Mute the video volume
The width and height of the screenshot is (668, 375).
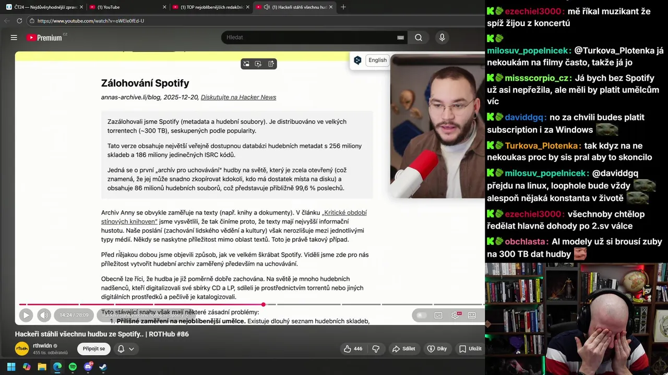[44, 315]
